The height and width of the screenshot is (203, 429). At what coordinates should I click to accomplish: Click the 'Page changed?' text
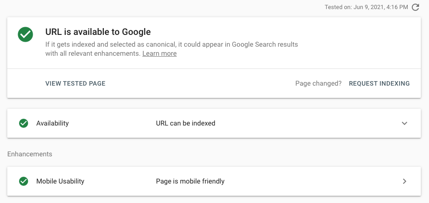click(x=318, y=83)
